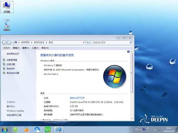Viewport: 178px width, 133px height.
Task: Click the network tray icon
Action: 159,130
